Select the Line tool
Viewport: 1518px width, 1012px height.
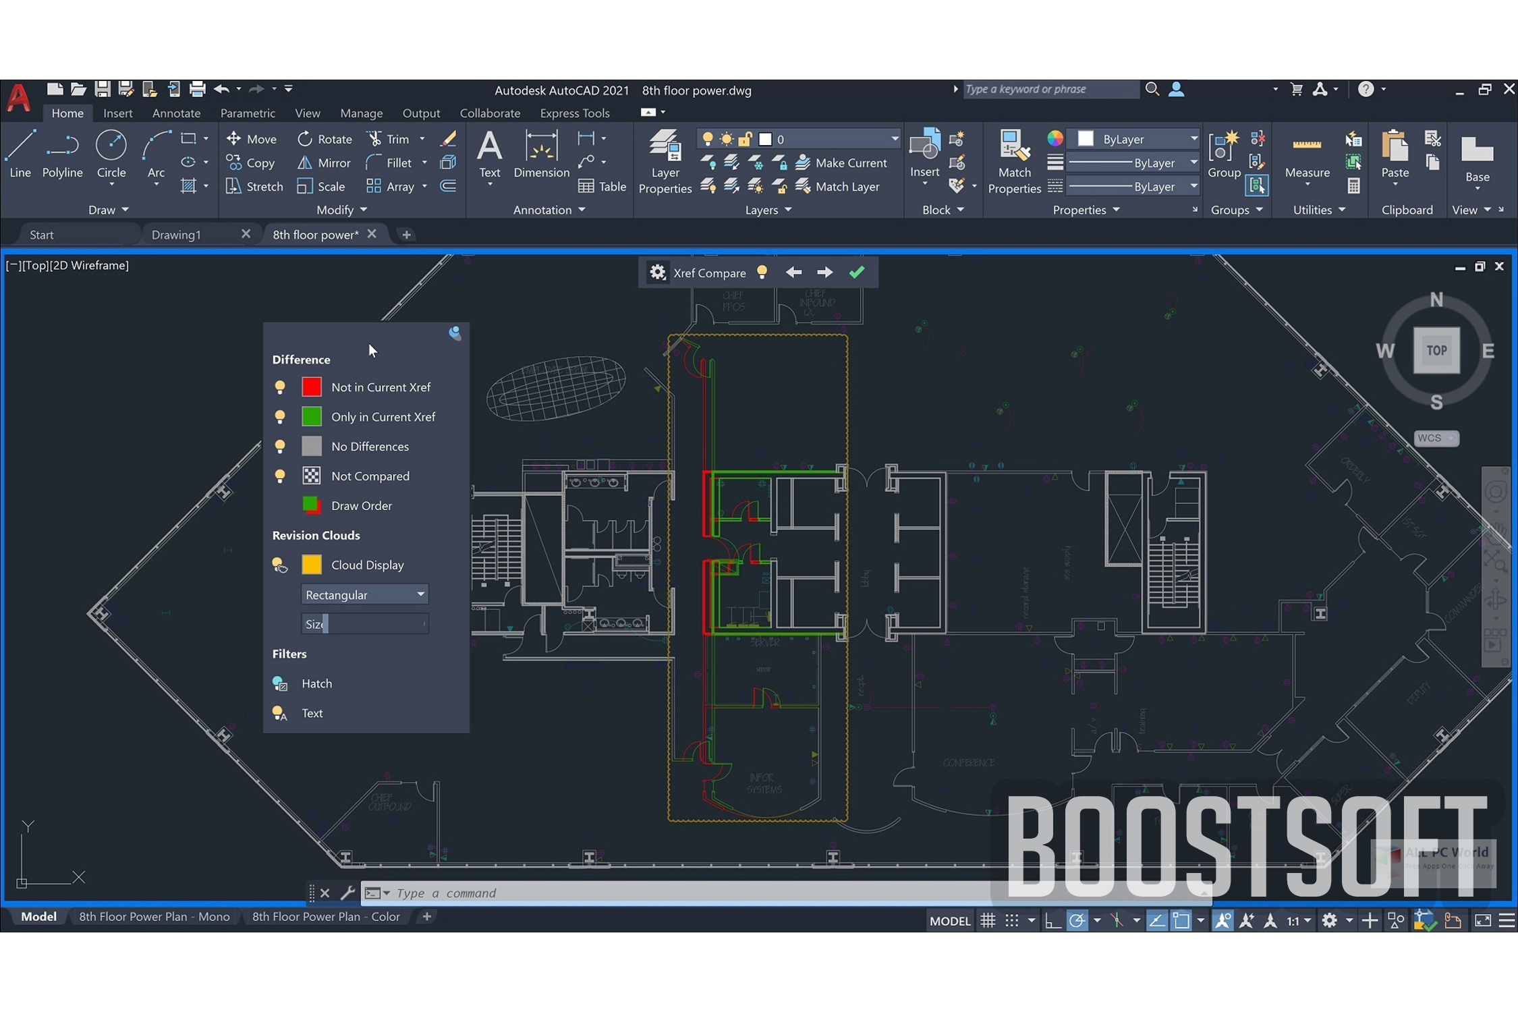[x=20, y=157]
